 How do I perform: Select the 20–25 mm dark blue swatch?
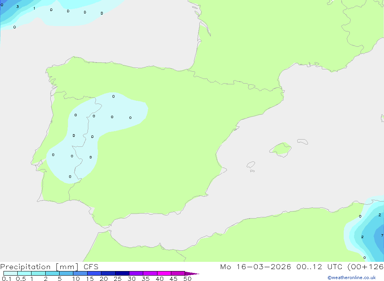pos(108,273)
